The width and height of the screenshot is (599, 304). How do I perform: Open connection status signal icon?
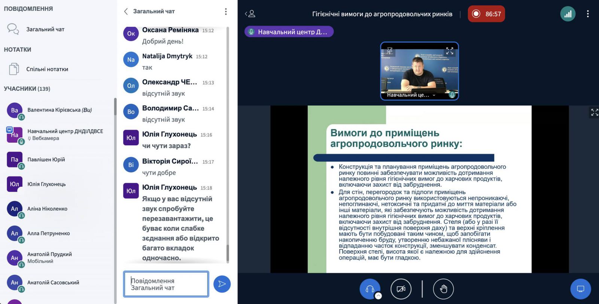[568, 14]
